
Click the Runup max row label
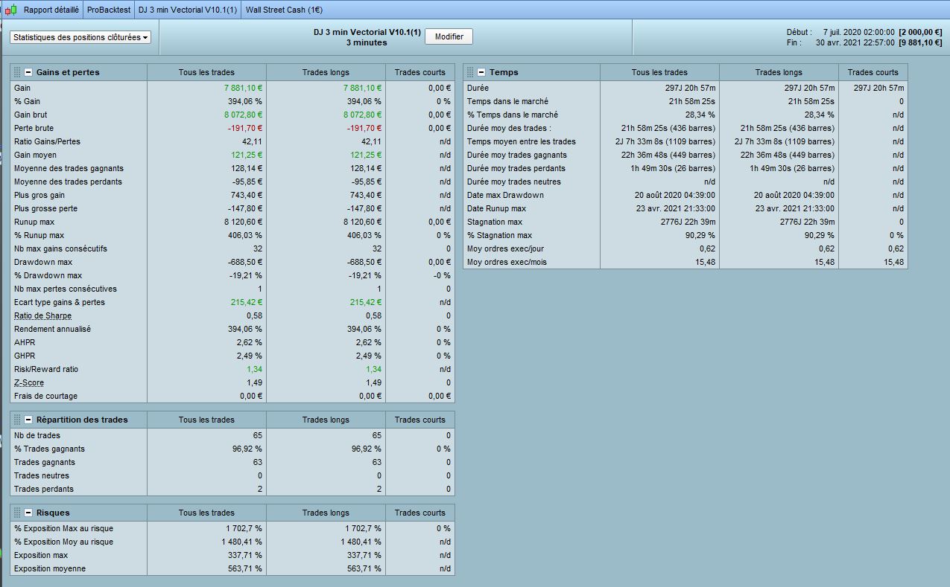[x=34, y=222]
